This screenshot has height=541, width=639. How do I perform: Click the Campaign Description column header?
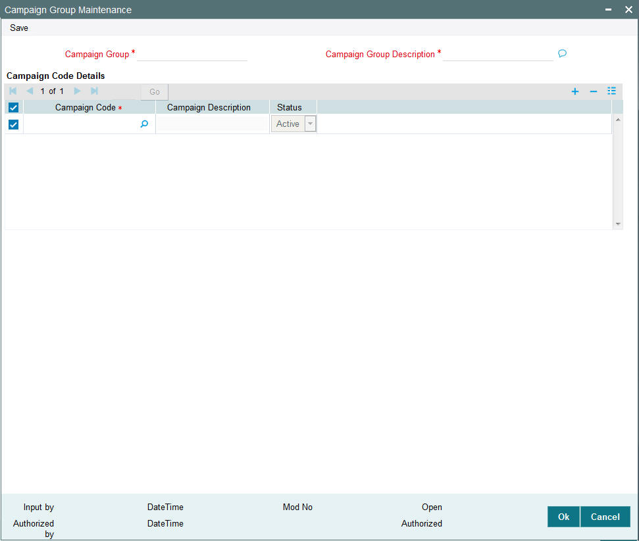(x=213, y=107)
